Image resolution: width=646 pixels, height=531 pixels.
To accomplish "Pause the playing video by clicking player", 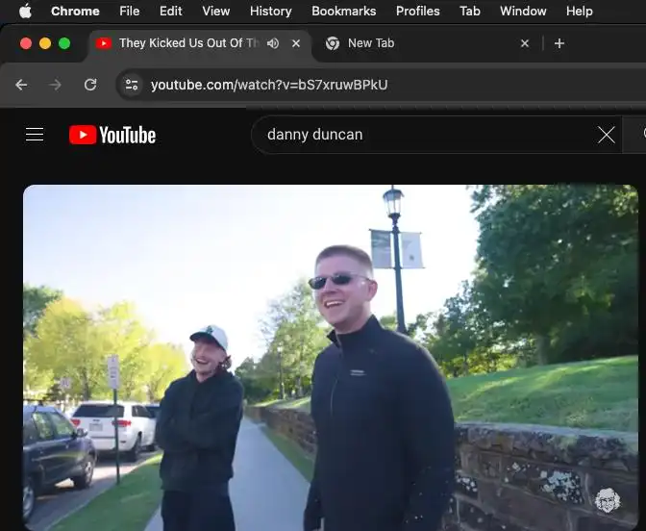I will point(331,358).
